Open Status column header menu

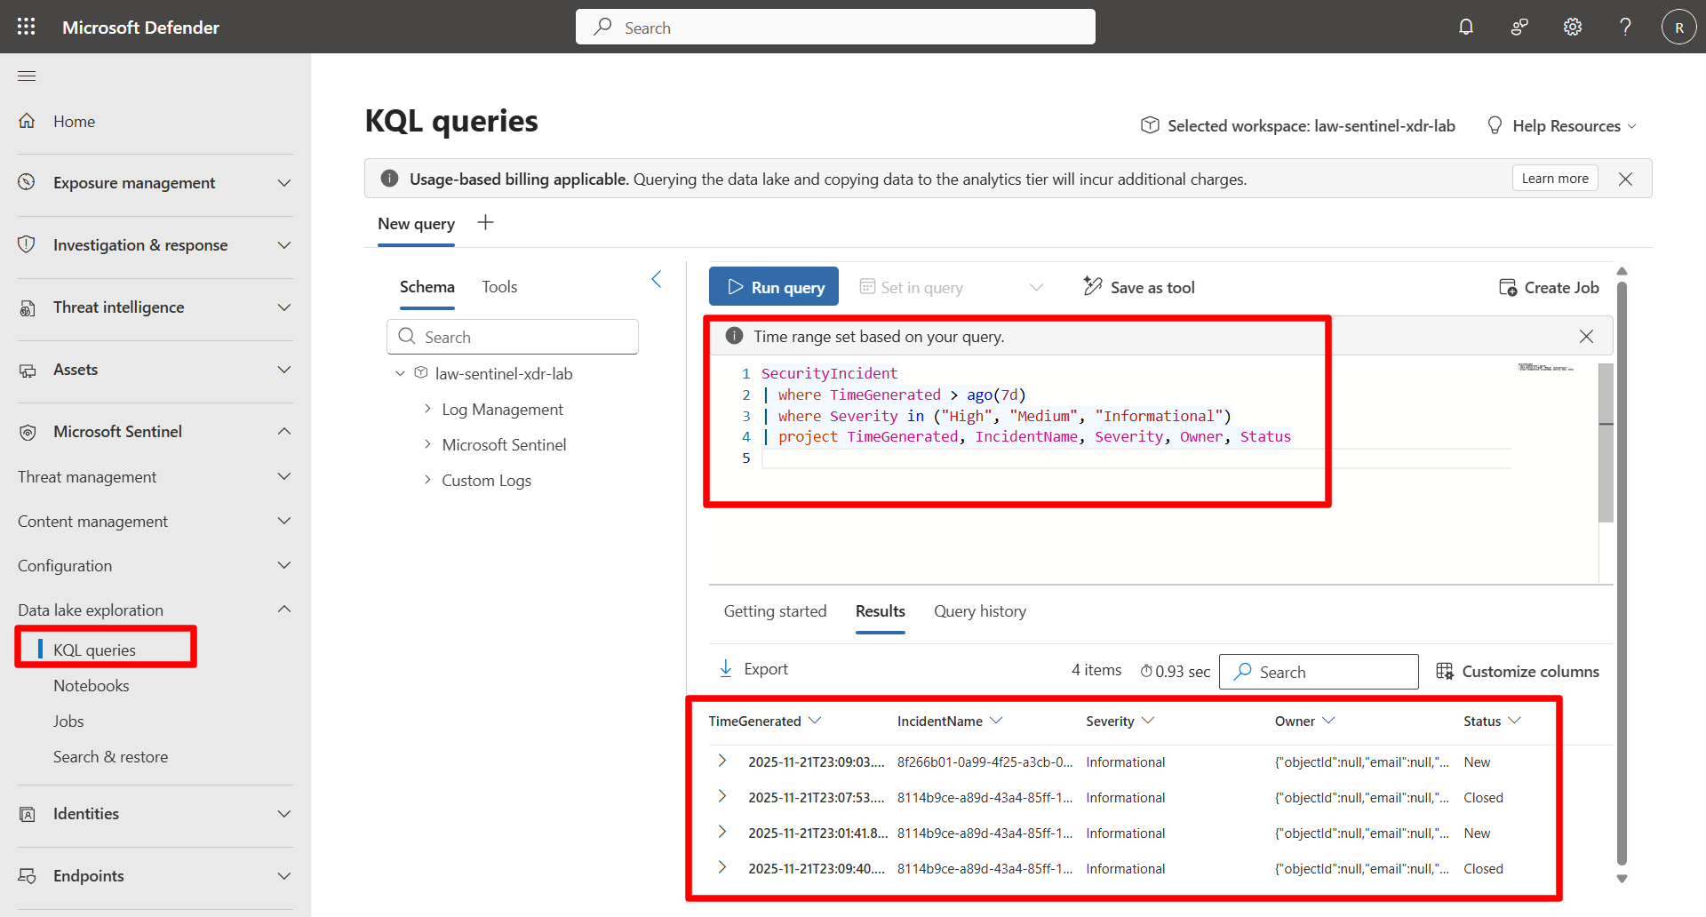pyautogui.click(x=1515, y=721)
